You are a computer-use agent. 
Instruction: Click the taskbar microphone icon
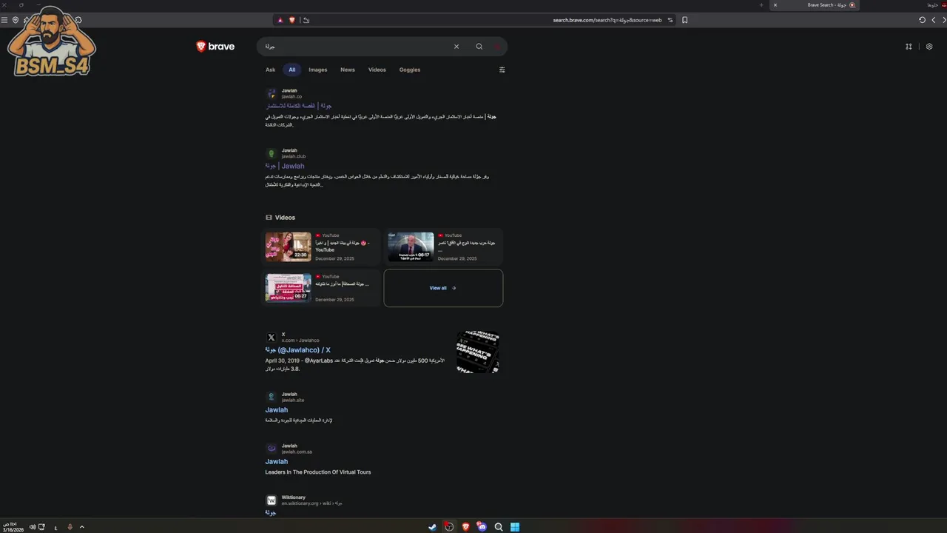pyautogui.click(x=70, y=527)
